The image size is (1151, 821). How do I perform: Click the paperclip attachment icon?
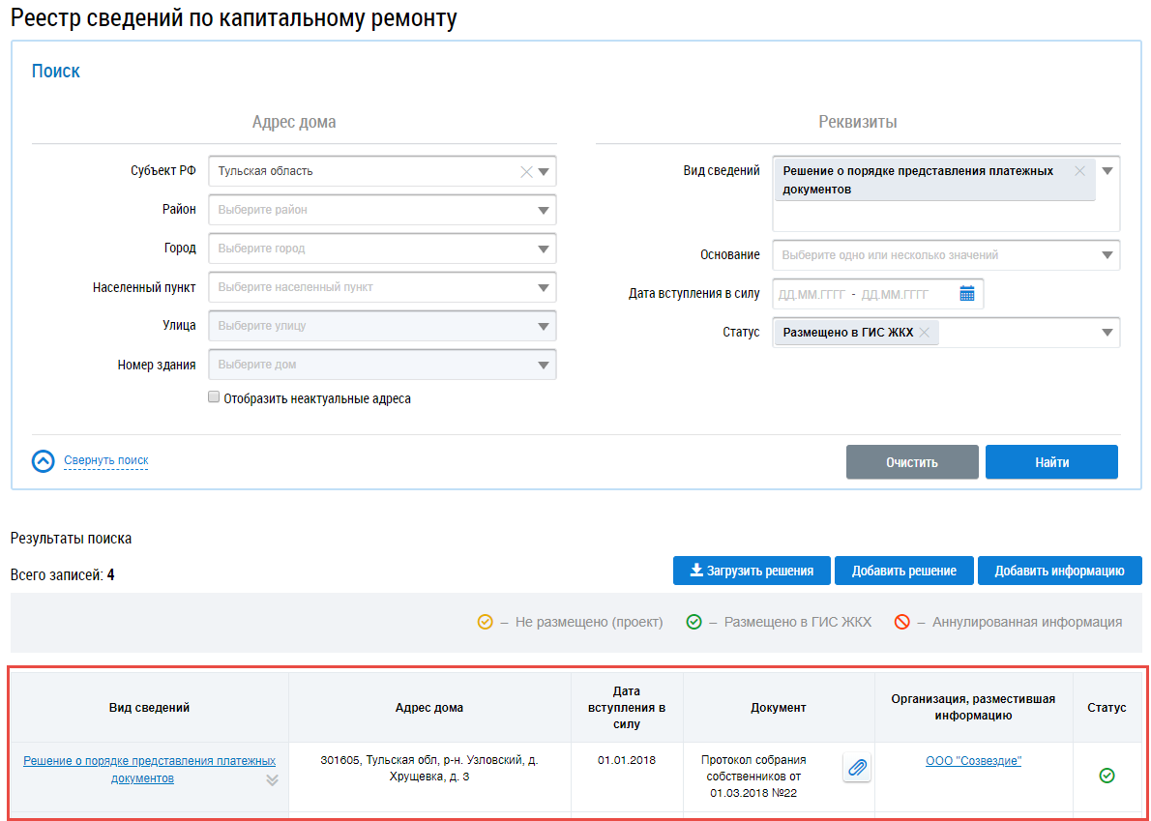[857, 768]
